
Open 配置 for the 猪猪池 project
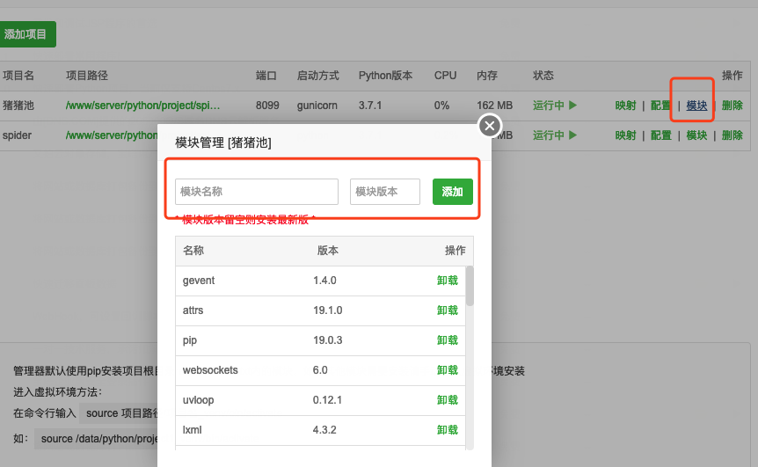660,106
